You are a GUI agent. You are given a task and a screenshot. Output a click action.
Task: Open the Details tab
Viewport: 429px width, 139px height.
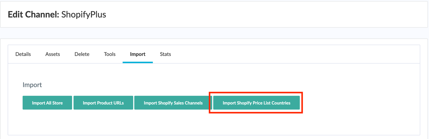tap(23, 54)
